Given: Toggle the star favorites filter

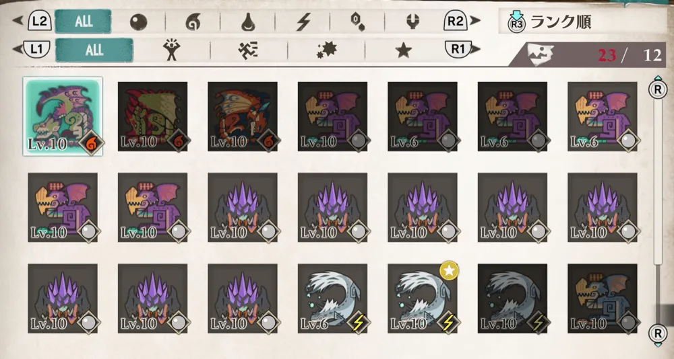Looking at the screenshot, I should pos(403,50).
